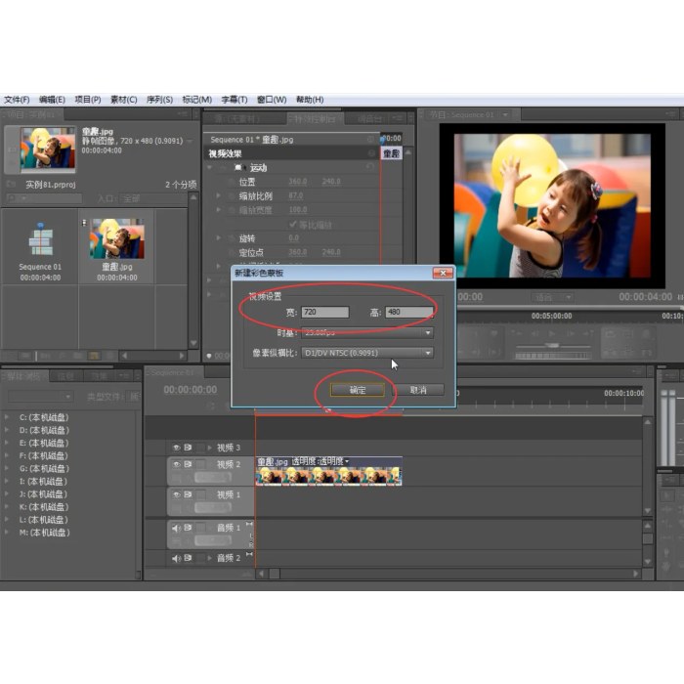Viewport: 684px width, 684px height.
Task: Select the Sequence 01 item in project panel
Action: (x=40, y=246)
